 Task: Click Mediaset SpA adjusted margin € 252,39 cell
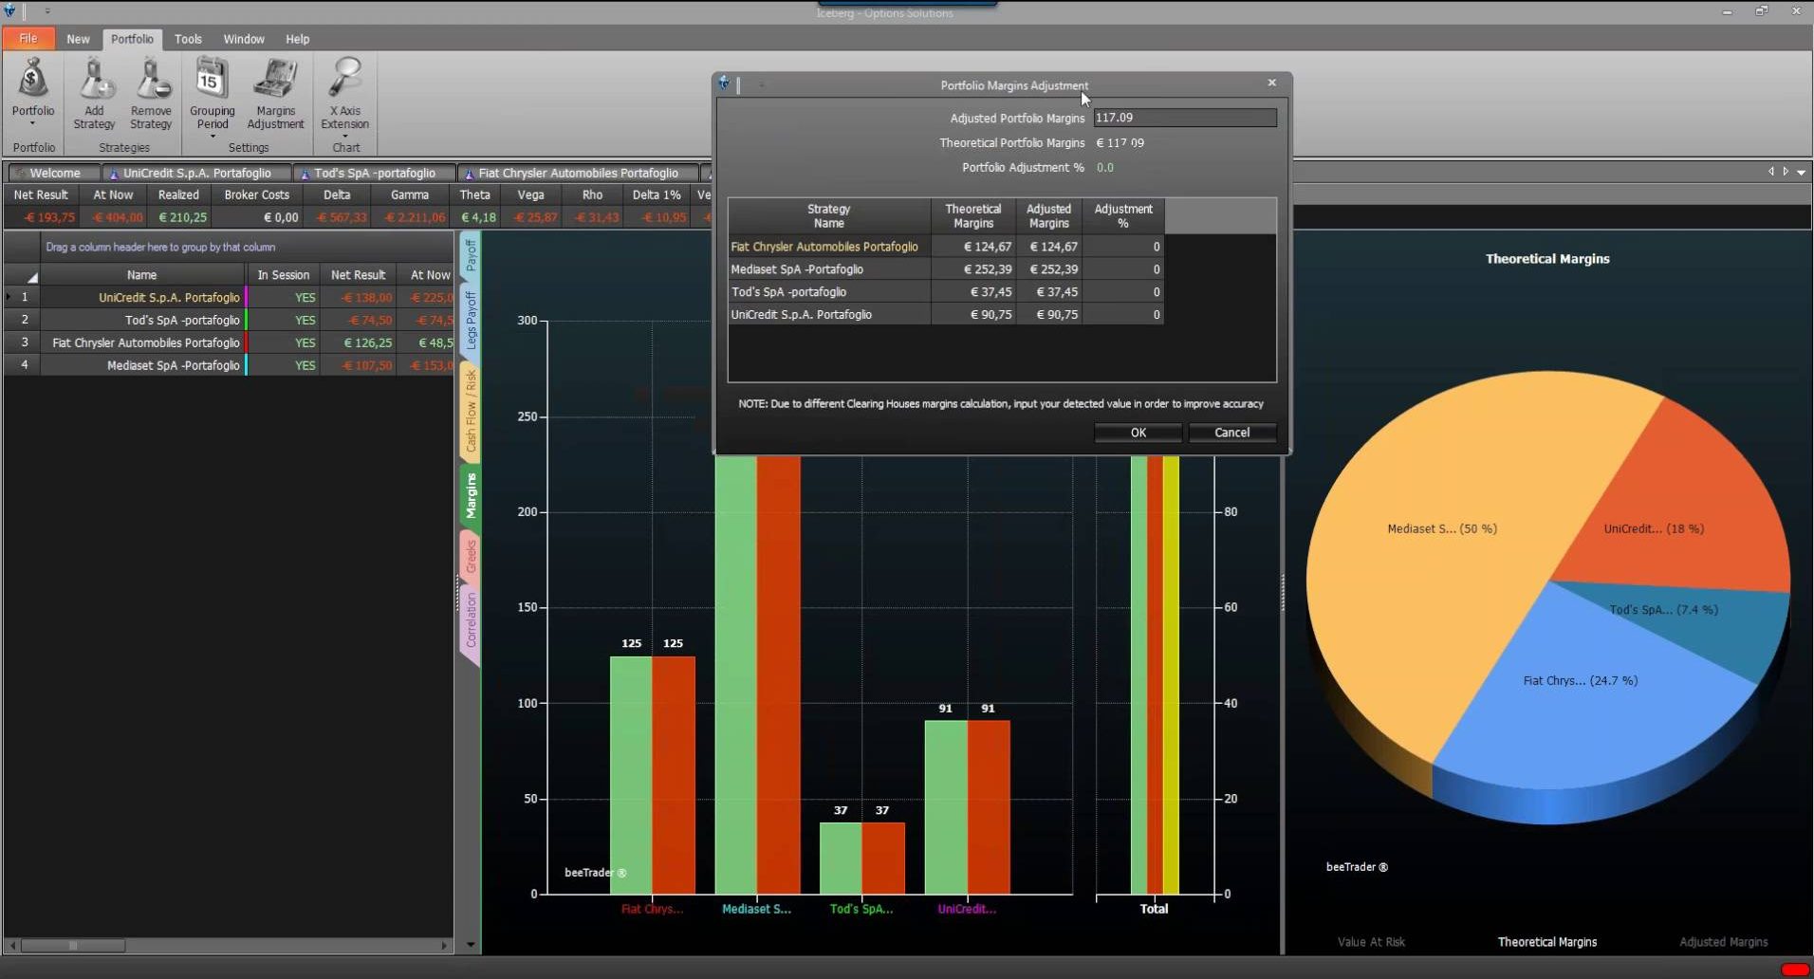1048,269
